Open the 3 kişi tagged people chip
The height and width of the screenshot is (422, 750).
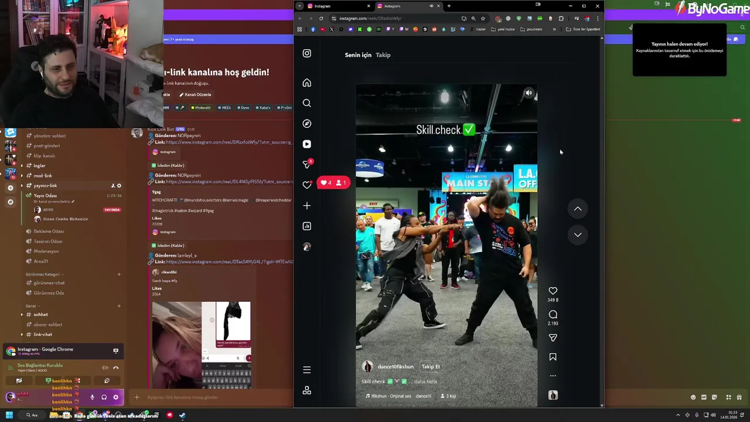pyautogui.click(x=448, y=396)
